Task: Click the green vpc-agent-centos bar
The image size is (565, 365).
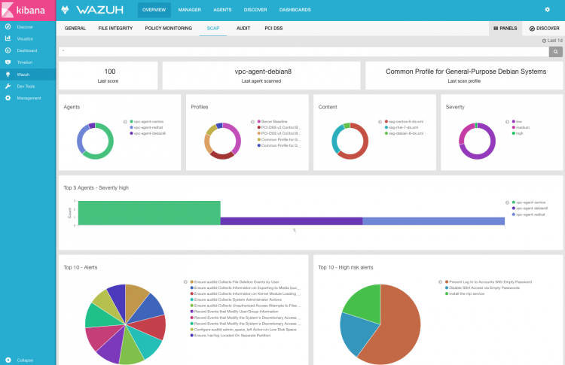Action: tap(149, 213)
